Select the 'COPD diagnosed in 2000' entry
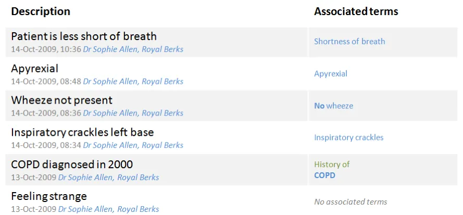The height and width of the screenshot is (215, 463). [x=72, y=165]
